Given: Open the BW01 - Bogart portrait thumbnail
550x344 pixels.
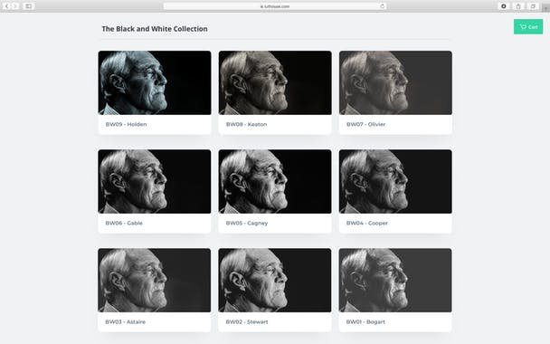Looking at the screenshot, I should [395, 280].
